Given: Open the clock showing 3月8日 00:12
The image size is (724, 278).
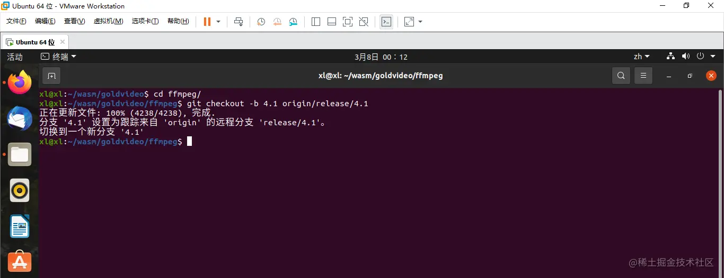Looking at the screenshot, I should click(x=381, y=57).
